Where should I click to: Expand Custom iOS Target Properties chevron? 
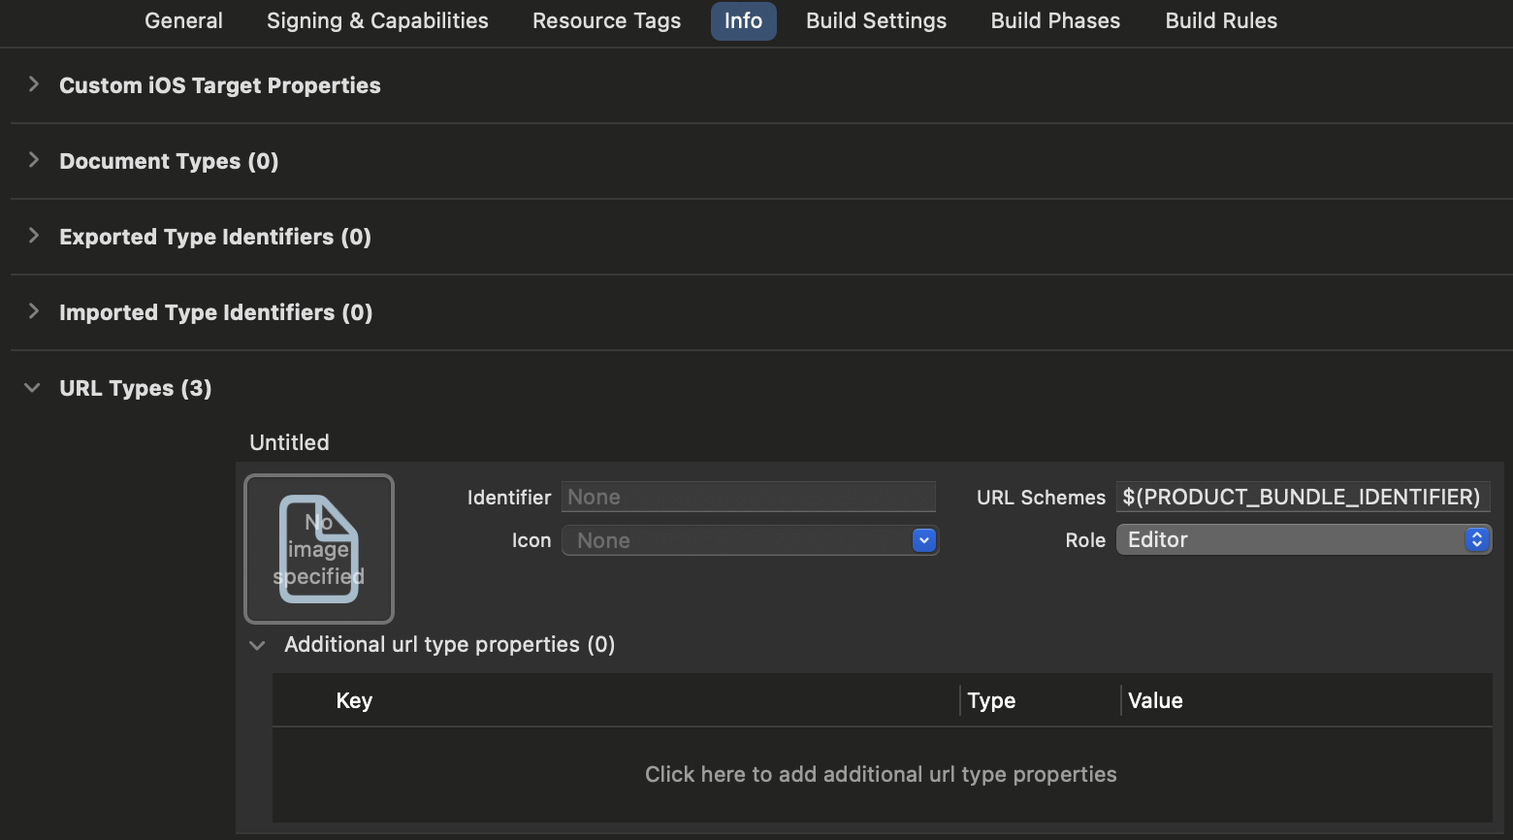[34, 84]
